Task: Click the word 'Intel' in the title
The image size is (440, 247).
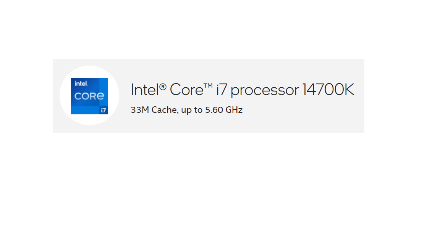Action: (x=145, y=90)
